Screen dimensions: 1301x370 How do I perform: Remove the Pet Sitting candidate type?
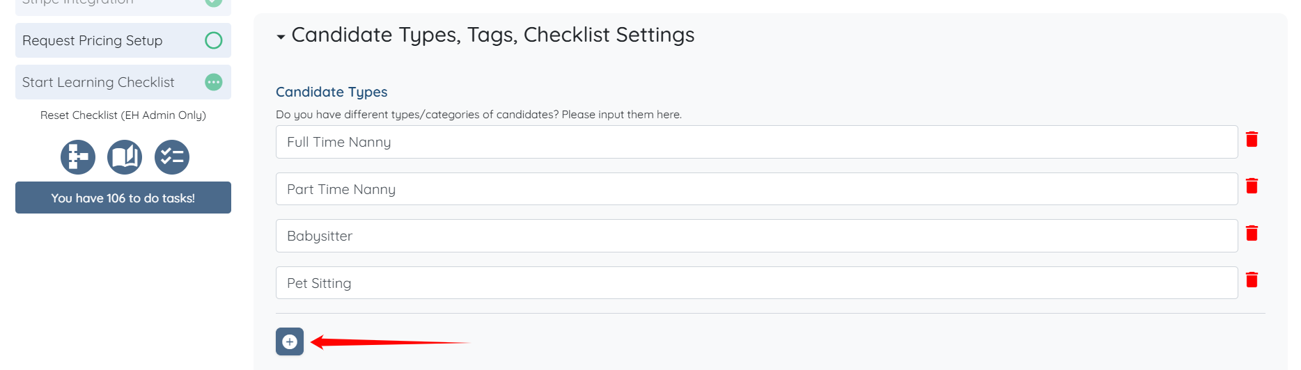click(x=1252, y=280)
